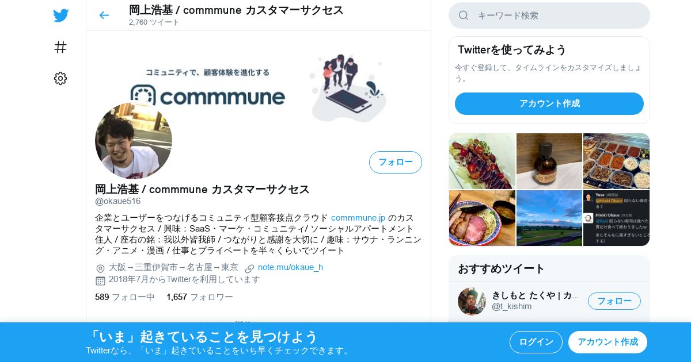Image resolution: width=691 pixels, height=362 pixels.
Task: Follow okaue516 with the フォロー button
Action: coord(396,162)
